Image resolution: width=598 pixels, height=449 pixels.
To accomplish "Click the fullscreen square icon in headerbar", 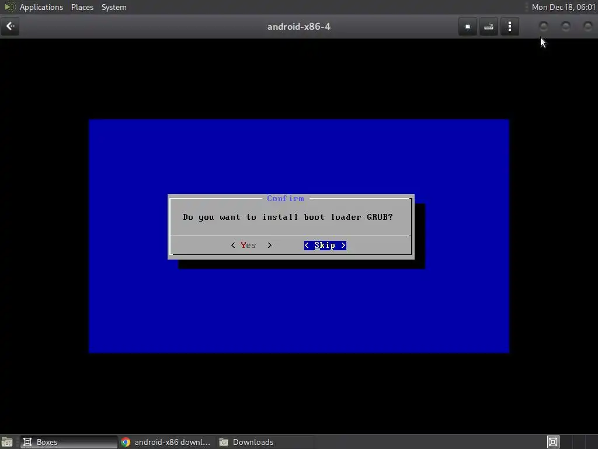I will coord(468,27).
